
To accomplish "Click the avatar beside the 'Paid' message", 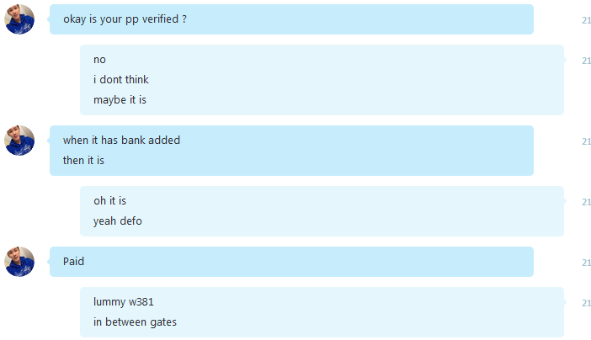I will pos(19,262).
